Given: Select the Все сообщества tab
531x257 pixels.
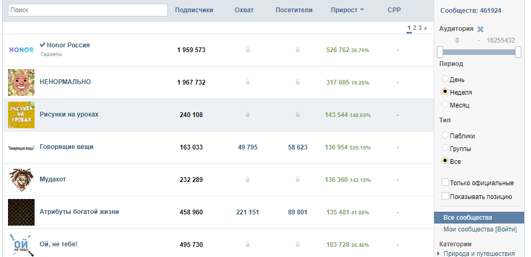Looking at the screenshot, I should coord(479,218).
